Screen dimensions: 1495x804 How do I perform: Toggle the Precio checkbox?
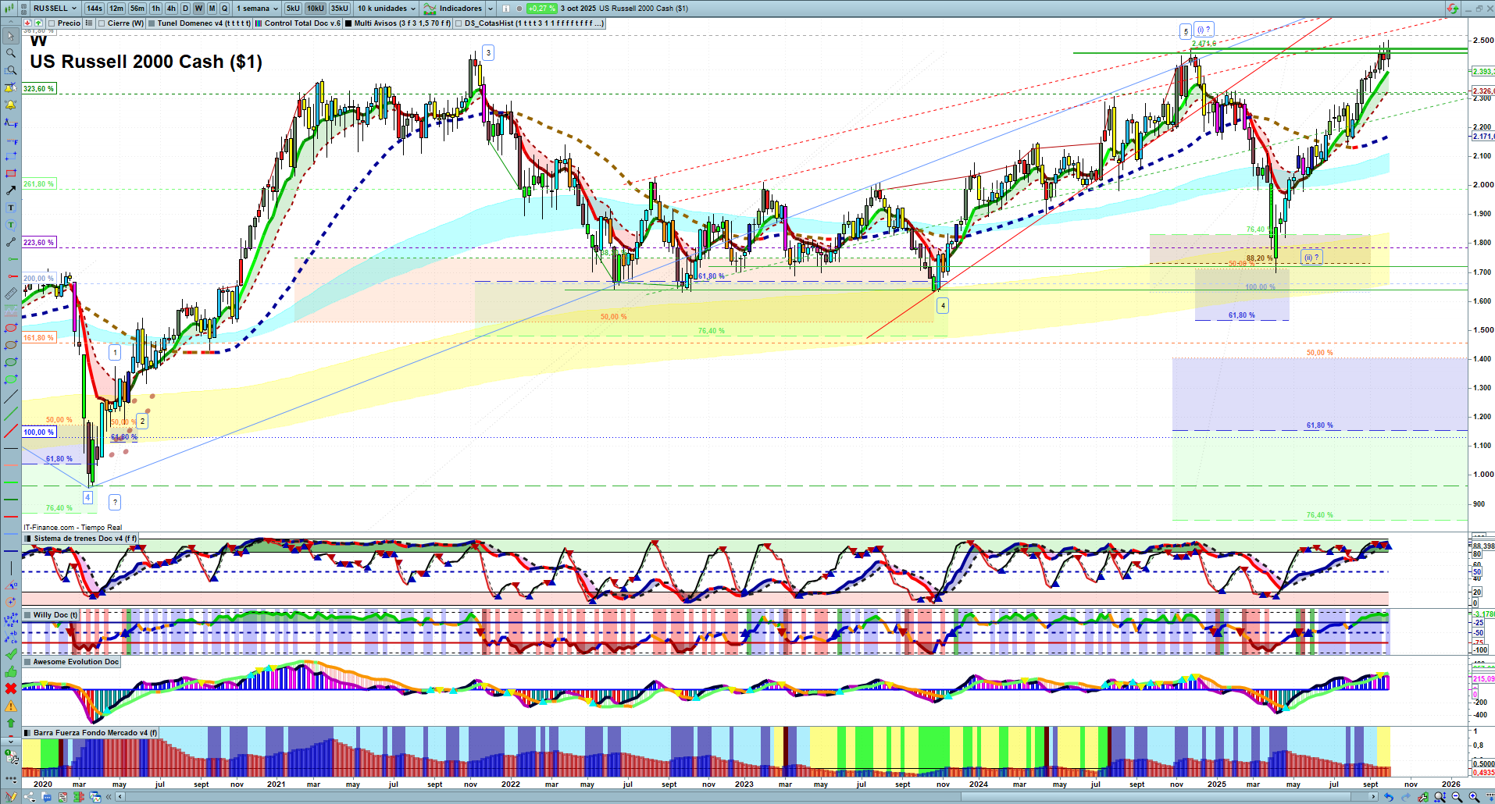pos(52,23)
